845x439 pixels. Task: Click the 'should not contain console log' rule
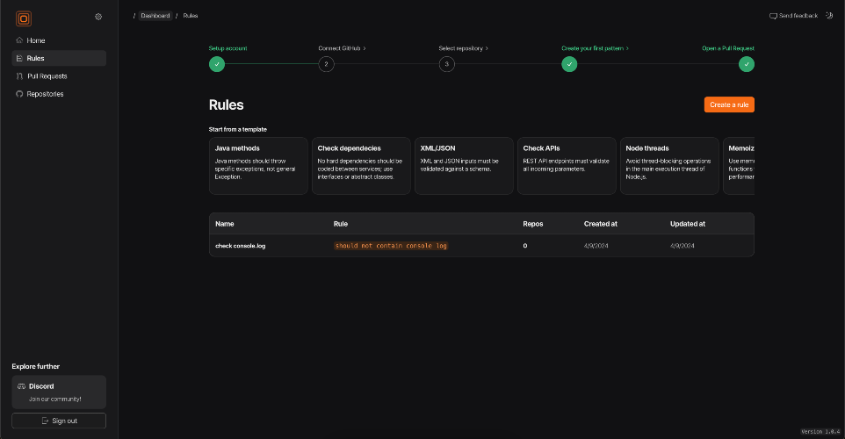click(x=391, y=246)
